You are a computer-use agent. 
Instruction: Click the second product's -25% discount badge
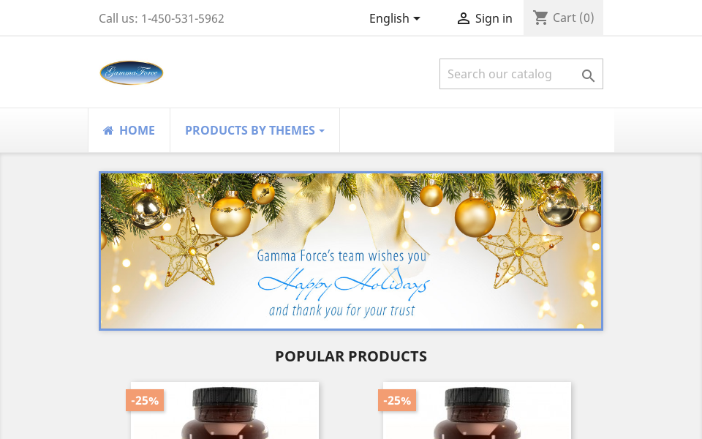pyautogui.click(x=397, y=400)
